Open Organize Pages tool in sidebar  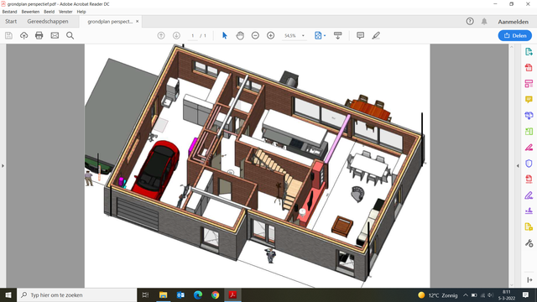[x=529, y=84]
